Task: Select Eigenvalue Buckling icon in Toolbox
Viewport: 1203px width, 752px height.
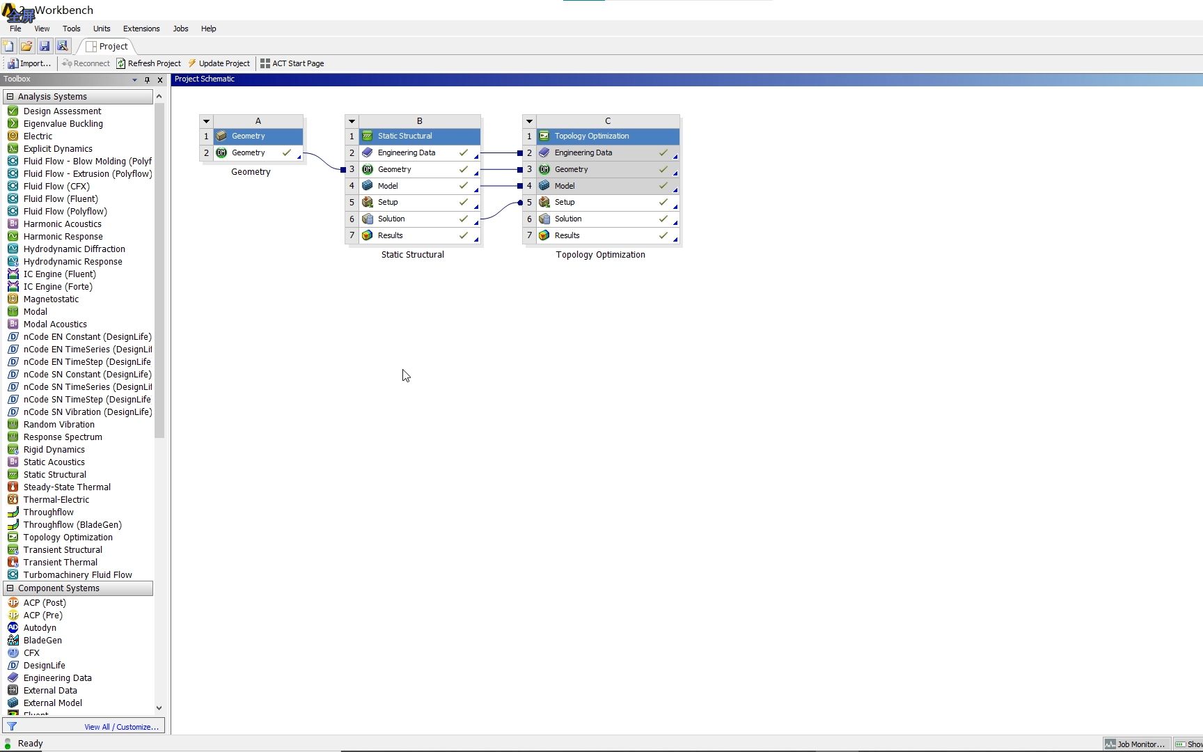Action: 13,123
